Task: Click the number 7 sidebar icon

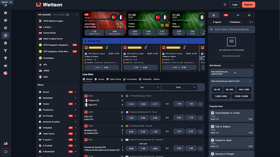Action: click(x=5, y=50)
